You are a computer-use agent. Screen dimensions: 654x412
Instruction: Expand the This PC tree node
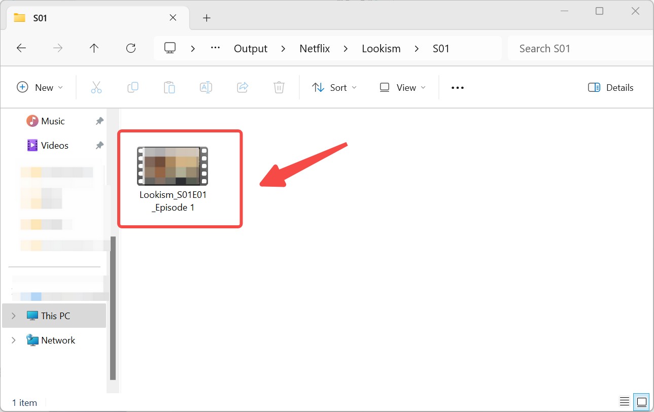(14, 316)
